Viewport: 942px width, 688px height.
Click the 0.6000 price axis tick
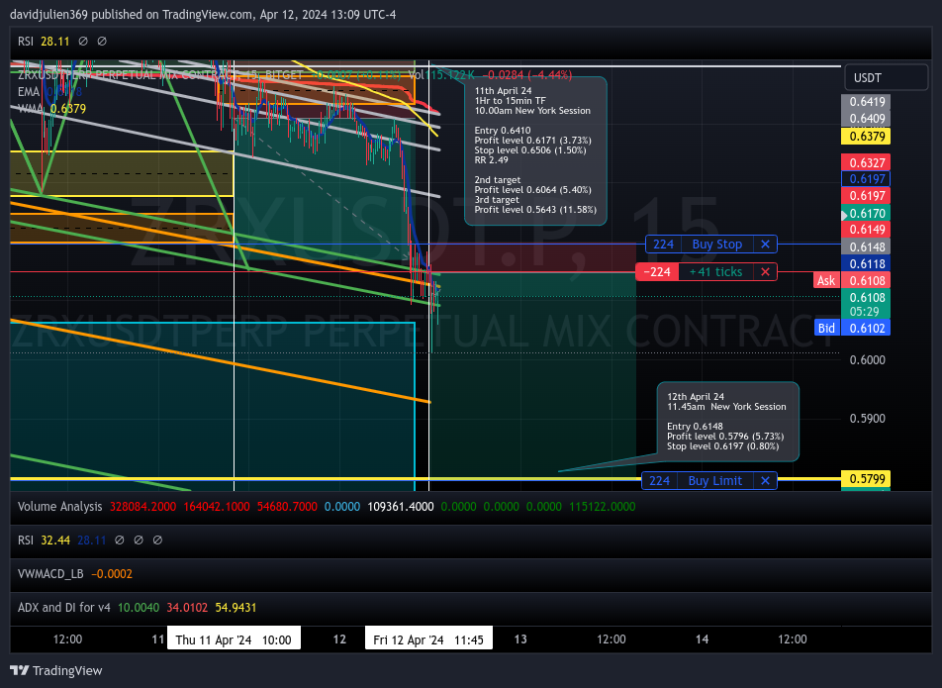click(868, 360)
